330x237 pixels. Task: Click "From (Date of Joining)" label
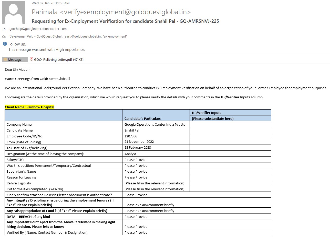click(x=24, y=142)
